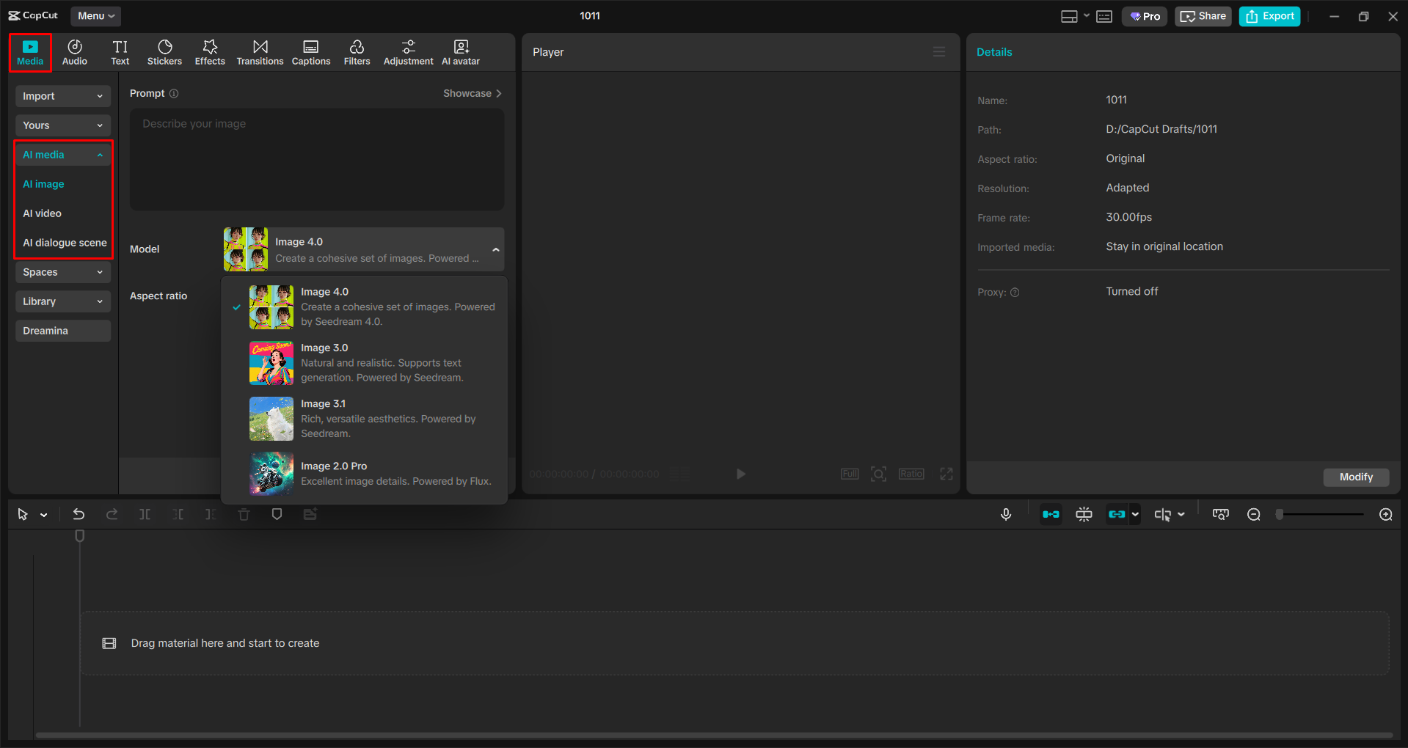Open the Spaces dropdown in the sidebar

coord(62,272)
